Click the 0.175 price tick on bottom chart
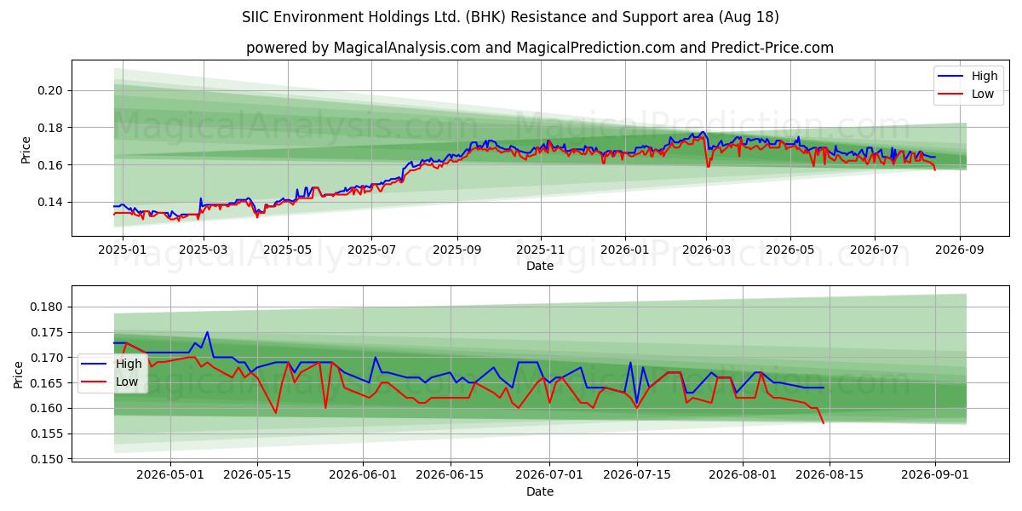This screenshot has width=1022, height=511. point(47,332)
